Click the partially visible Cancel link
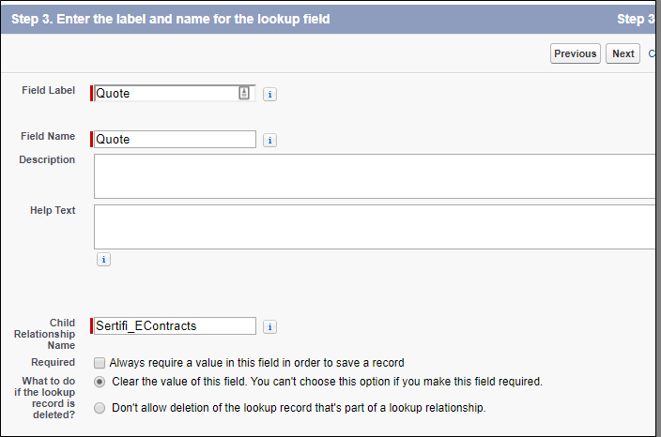 (652, 53)
